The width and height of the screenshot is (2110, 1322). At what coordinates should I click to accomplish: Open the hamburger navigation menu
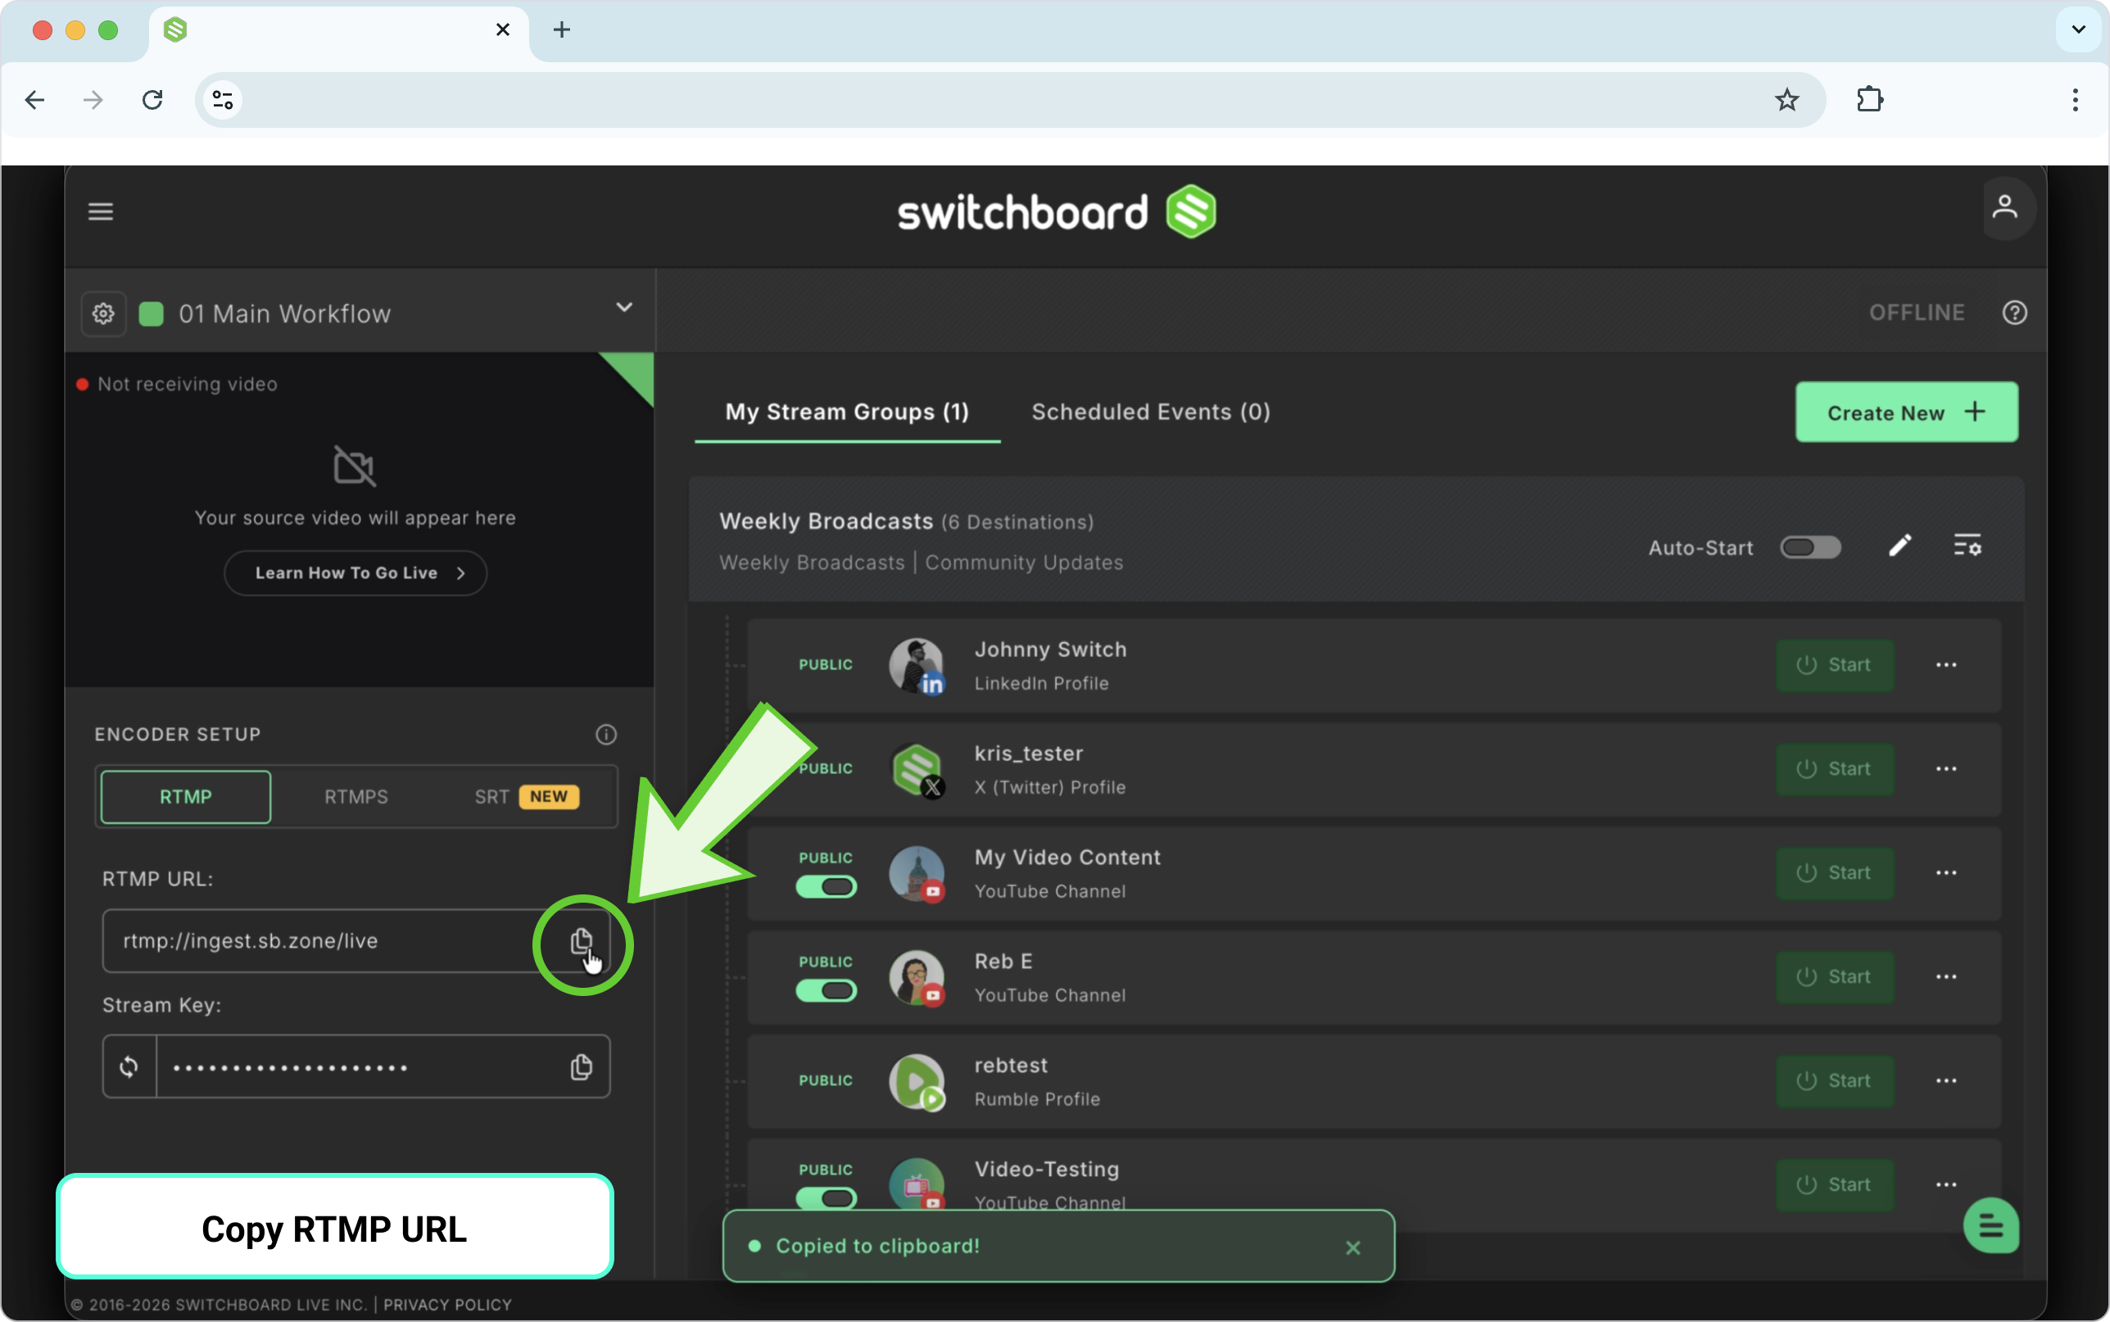click(x=101, y=211)
